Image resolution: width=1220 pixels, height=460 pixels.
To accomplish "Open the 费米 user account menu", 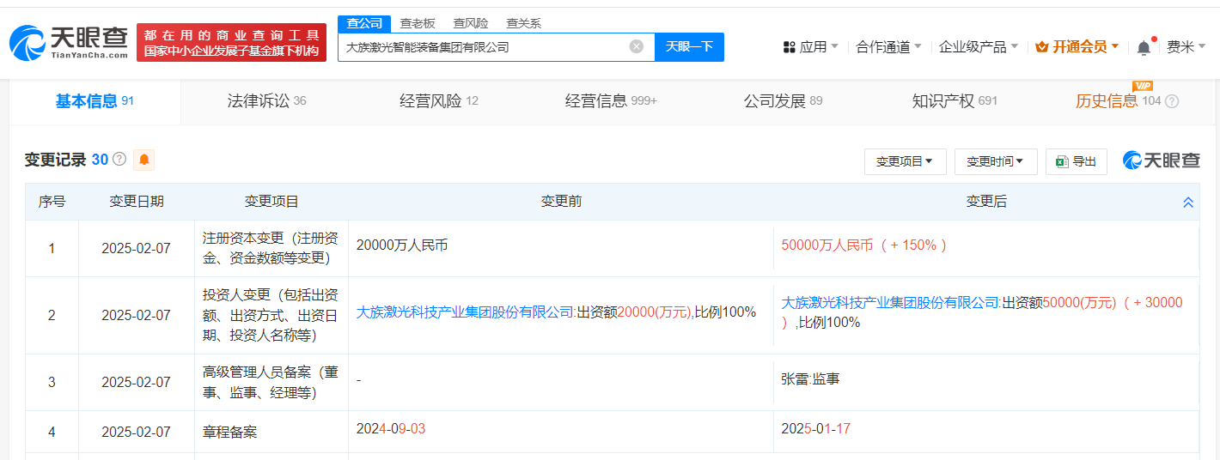I will click(1186, 47).
